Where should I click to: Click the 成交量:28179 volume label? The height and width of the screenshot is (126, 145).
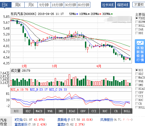[x=21, y=71]
